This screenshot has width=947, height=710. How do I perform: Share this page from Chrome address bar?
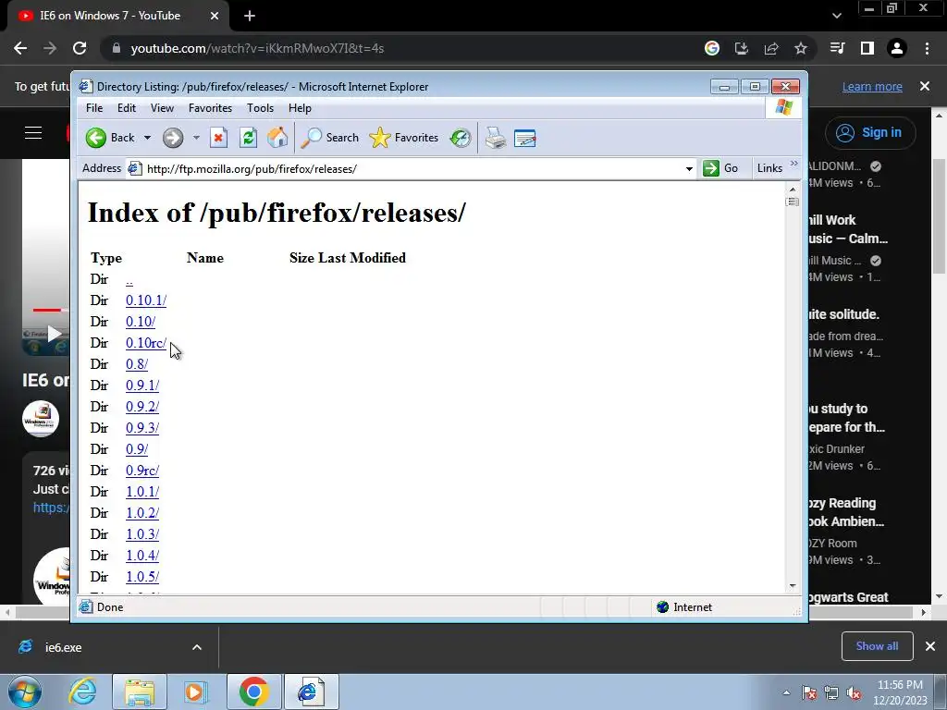(x=771, y=48)
